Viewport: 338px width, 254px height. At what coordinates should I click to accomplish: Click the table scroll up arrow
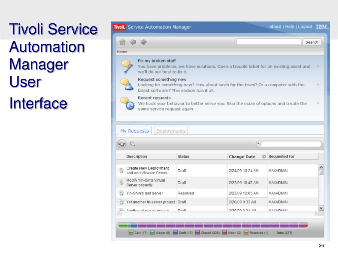point(321,167)
